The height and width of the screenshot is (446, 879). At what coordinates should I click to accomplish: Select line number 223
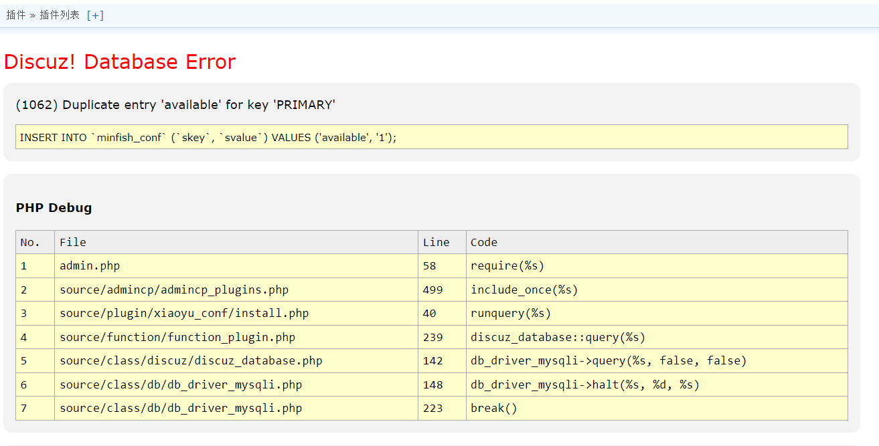click(x=443, y=409)
